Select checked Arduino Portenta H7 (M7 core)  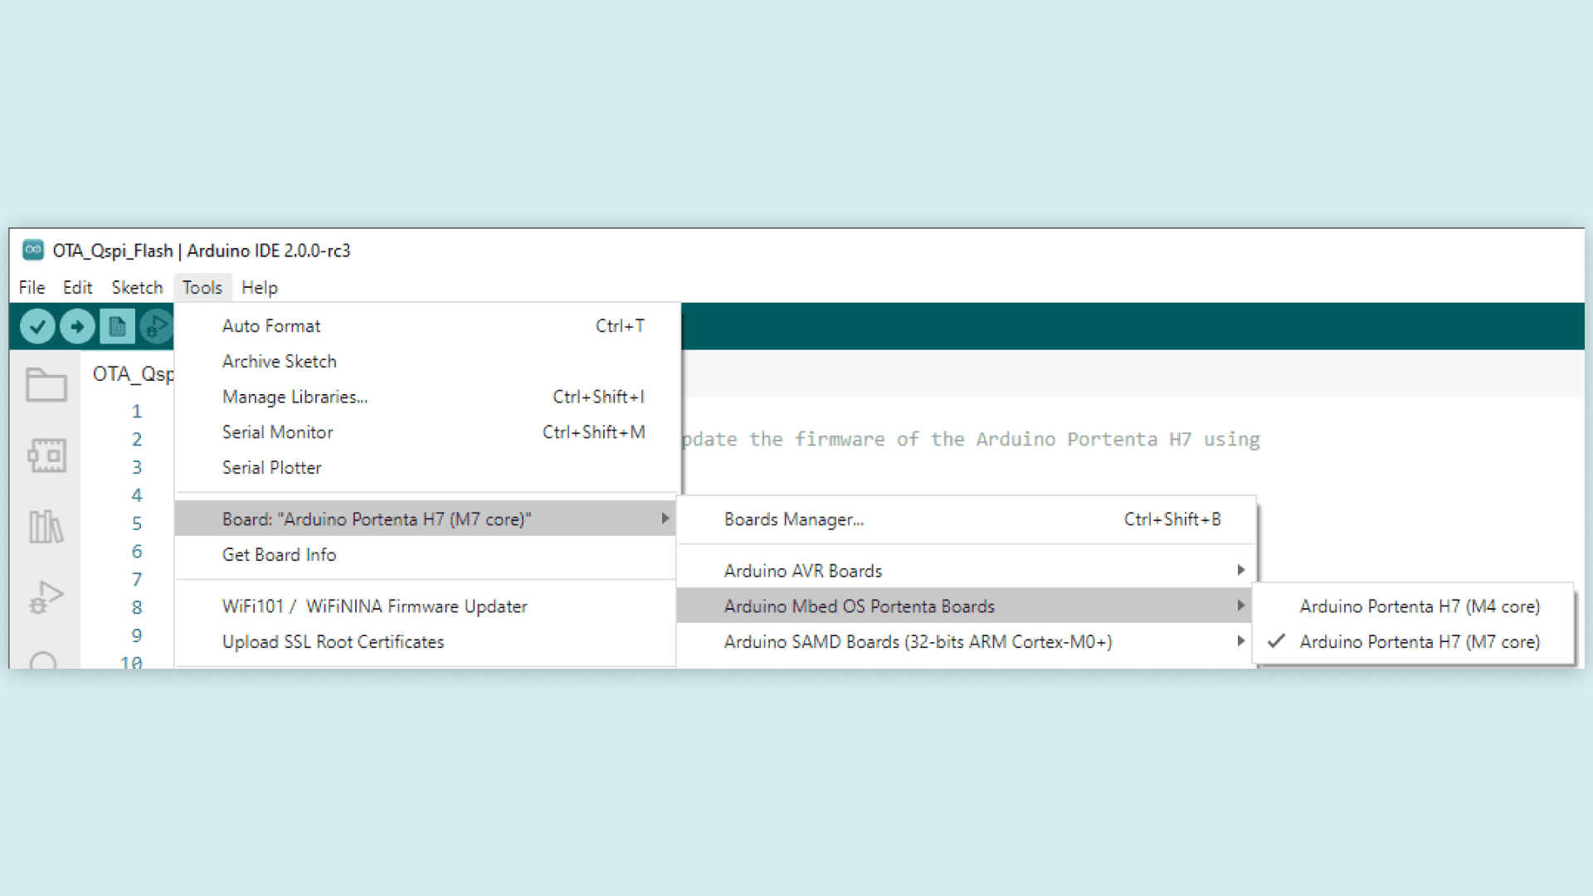1419,641
